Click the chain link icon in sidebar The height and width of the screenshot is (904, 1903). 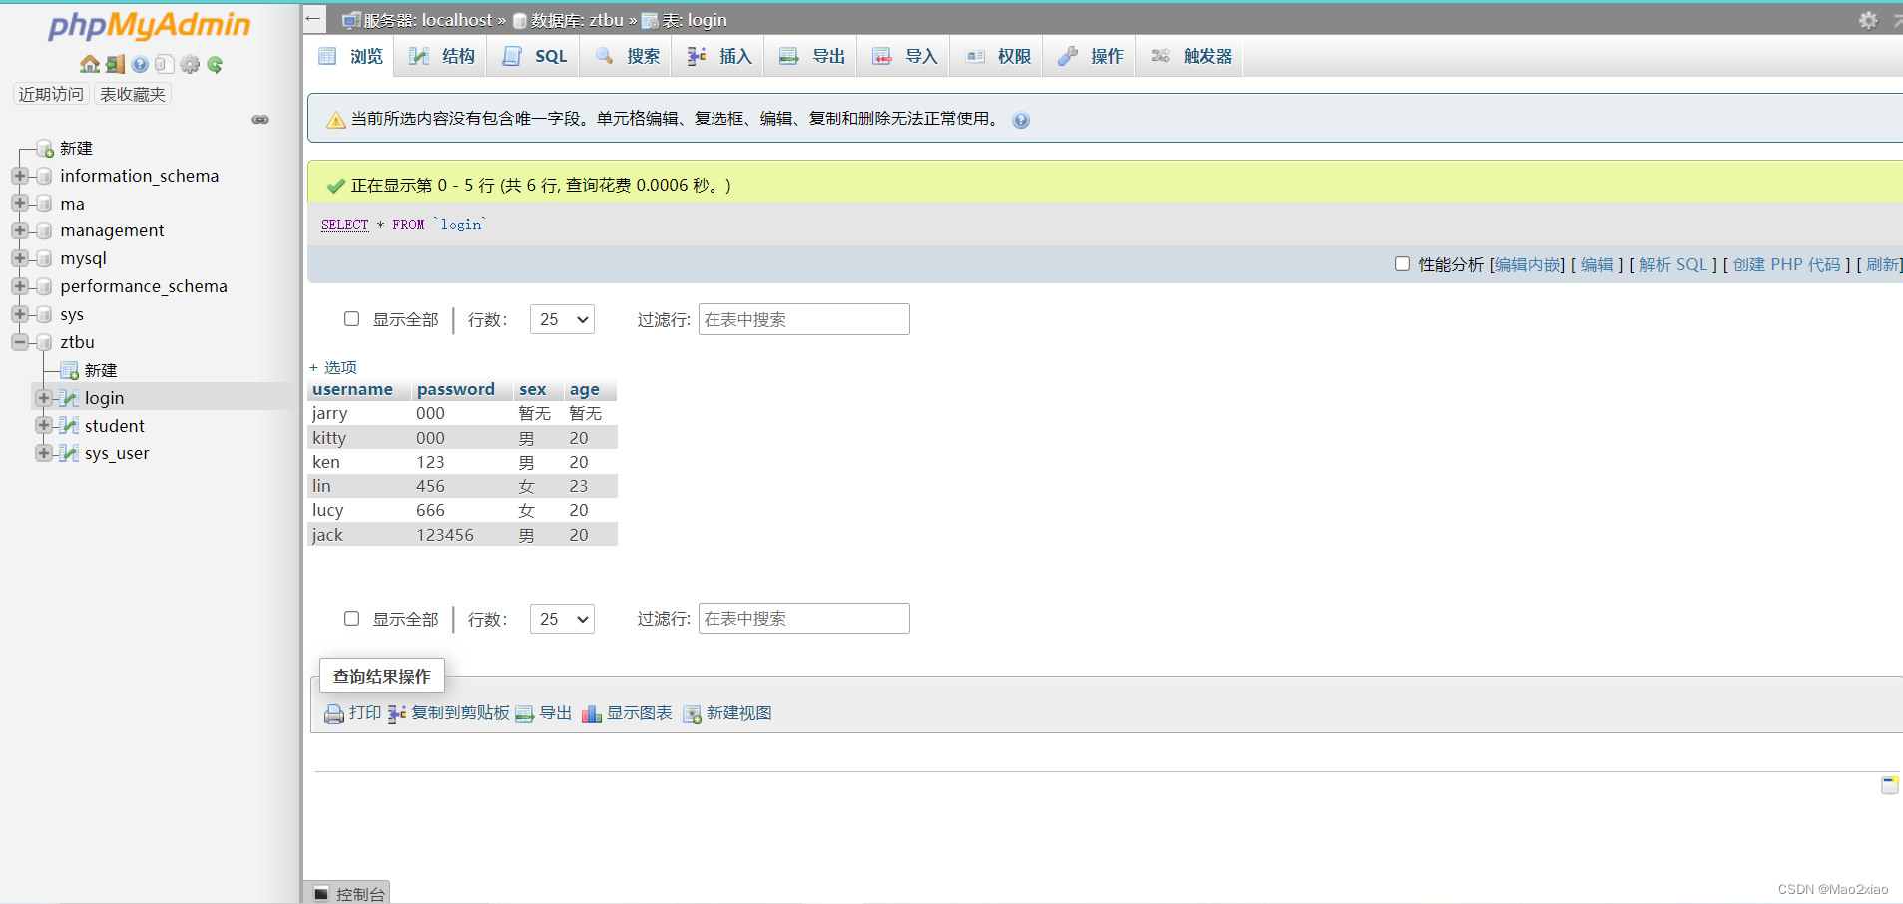(x=260, y=119)
